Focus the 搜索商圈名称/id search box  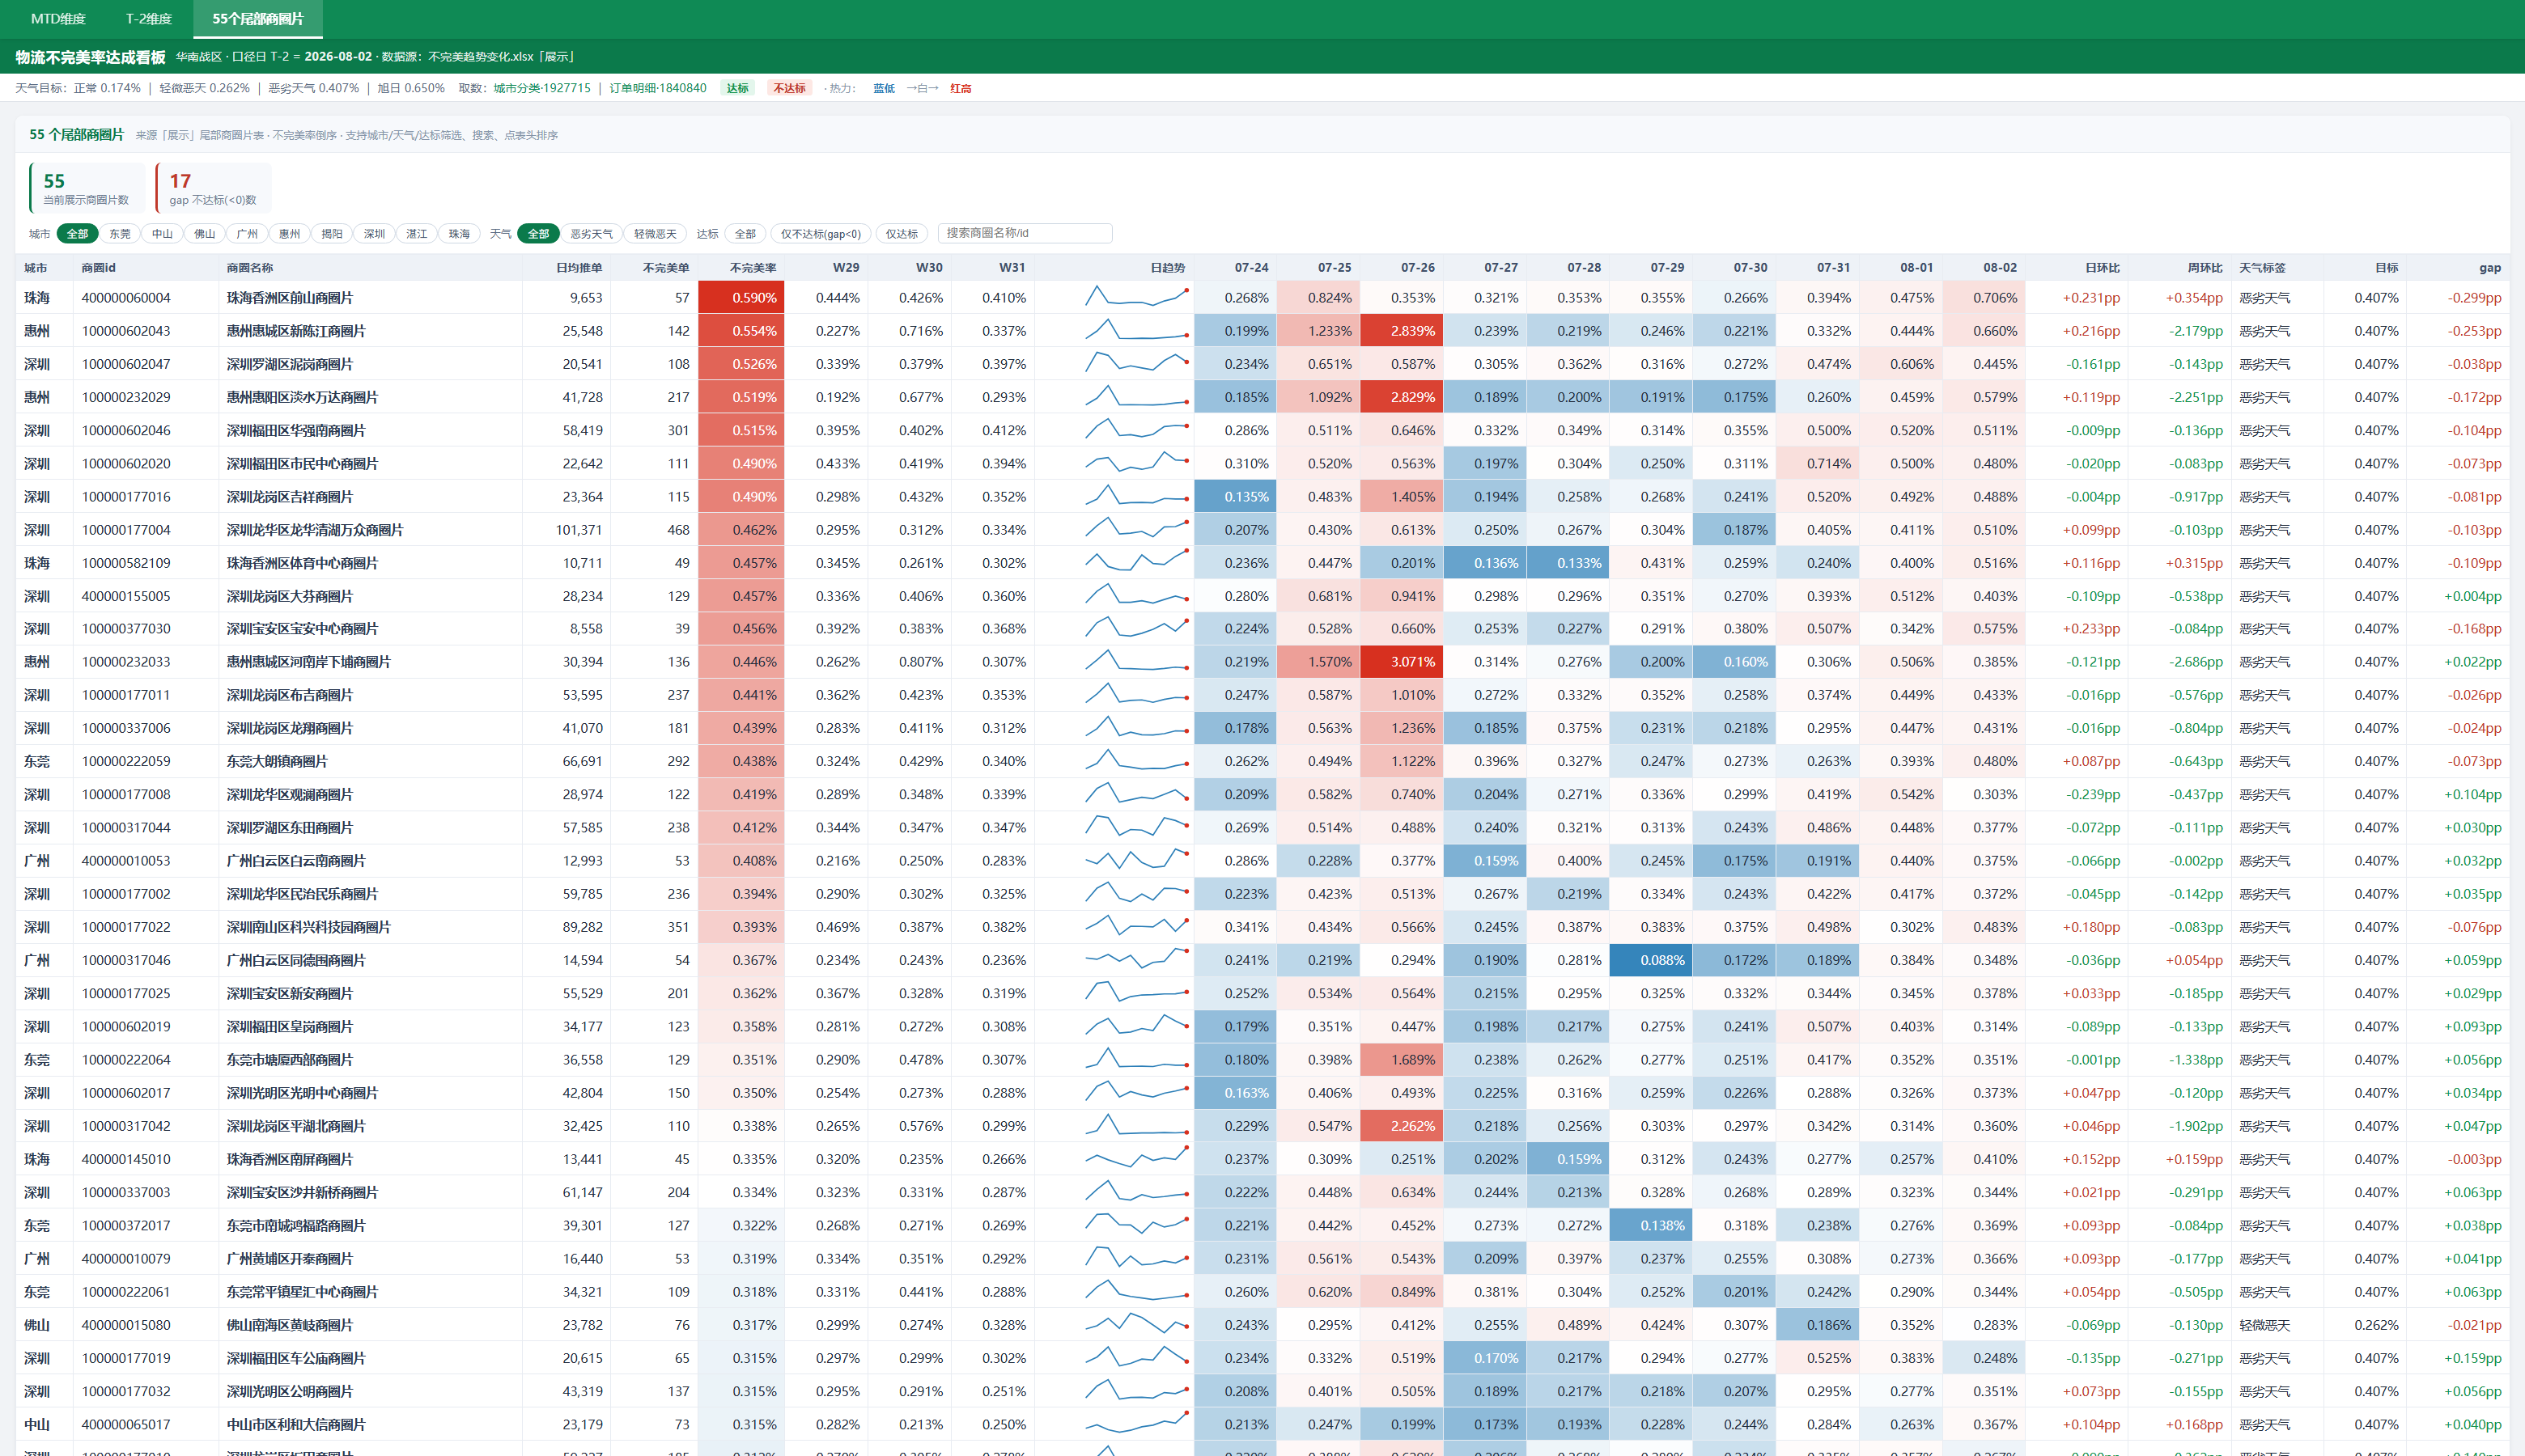(1025, 233)
